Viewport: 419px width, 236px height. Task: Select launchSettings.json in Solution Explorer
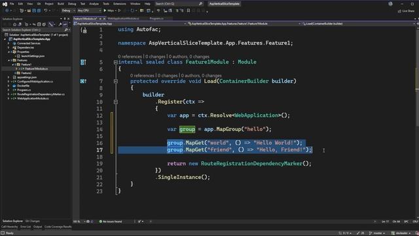33,56
